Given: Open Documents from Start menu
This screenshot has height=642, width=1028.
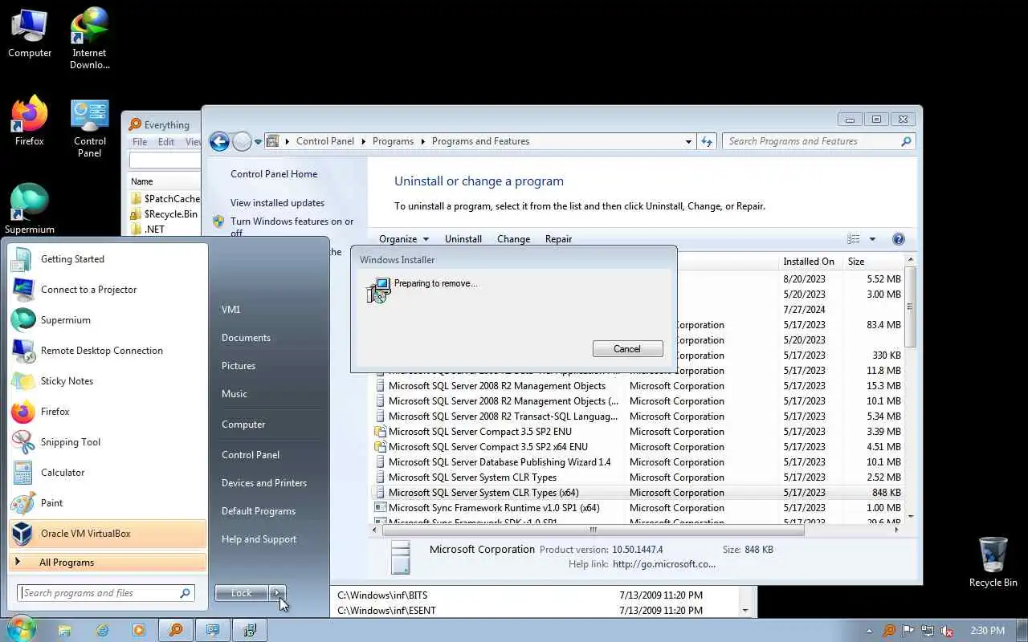Looking at the screenshot, I should tap(246, 338).
